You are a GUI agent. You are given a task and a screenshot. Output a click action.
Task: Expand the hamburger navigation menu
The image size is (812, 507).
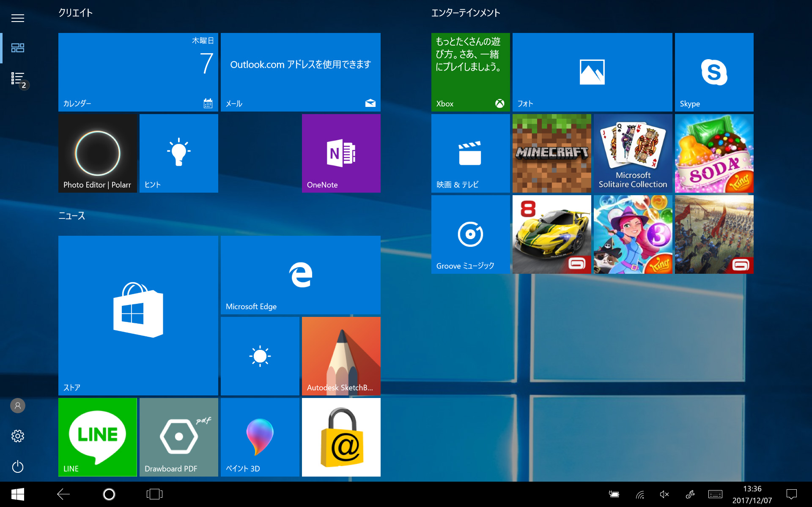click(18, 18)
